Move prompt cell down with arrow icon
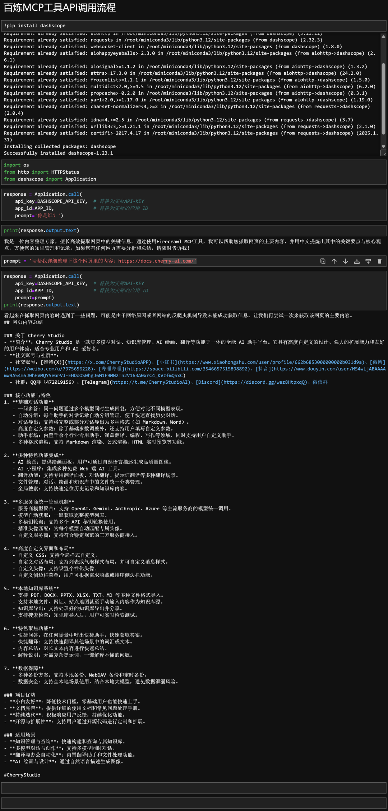 click(x=346, y=261)
